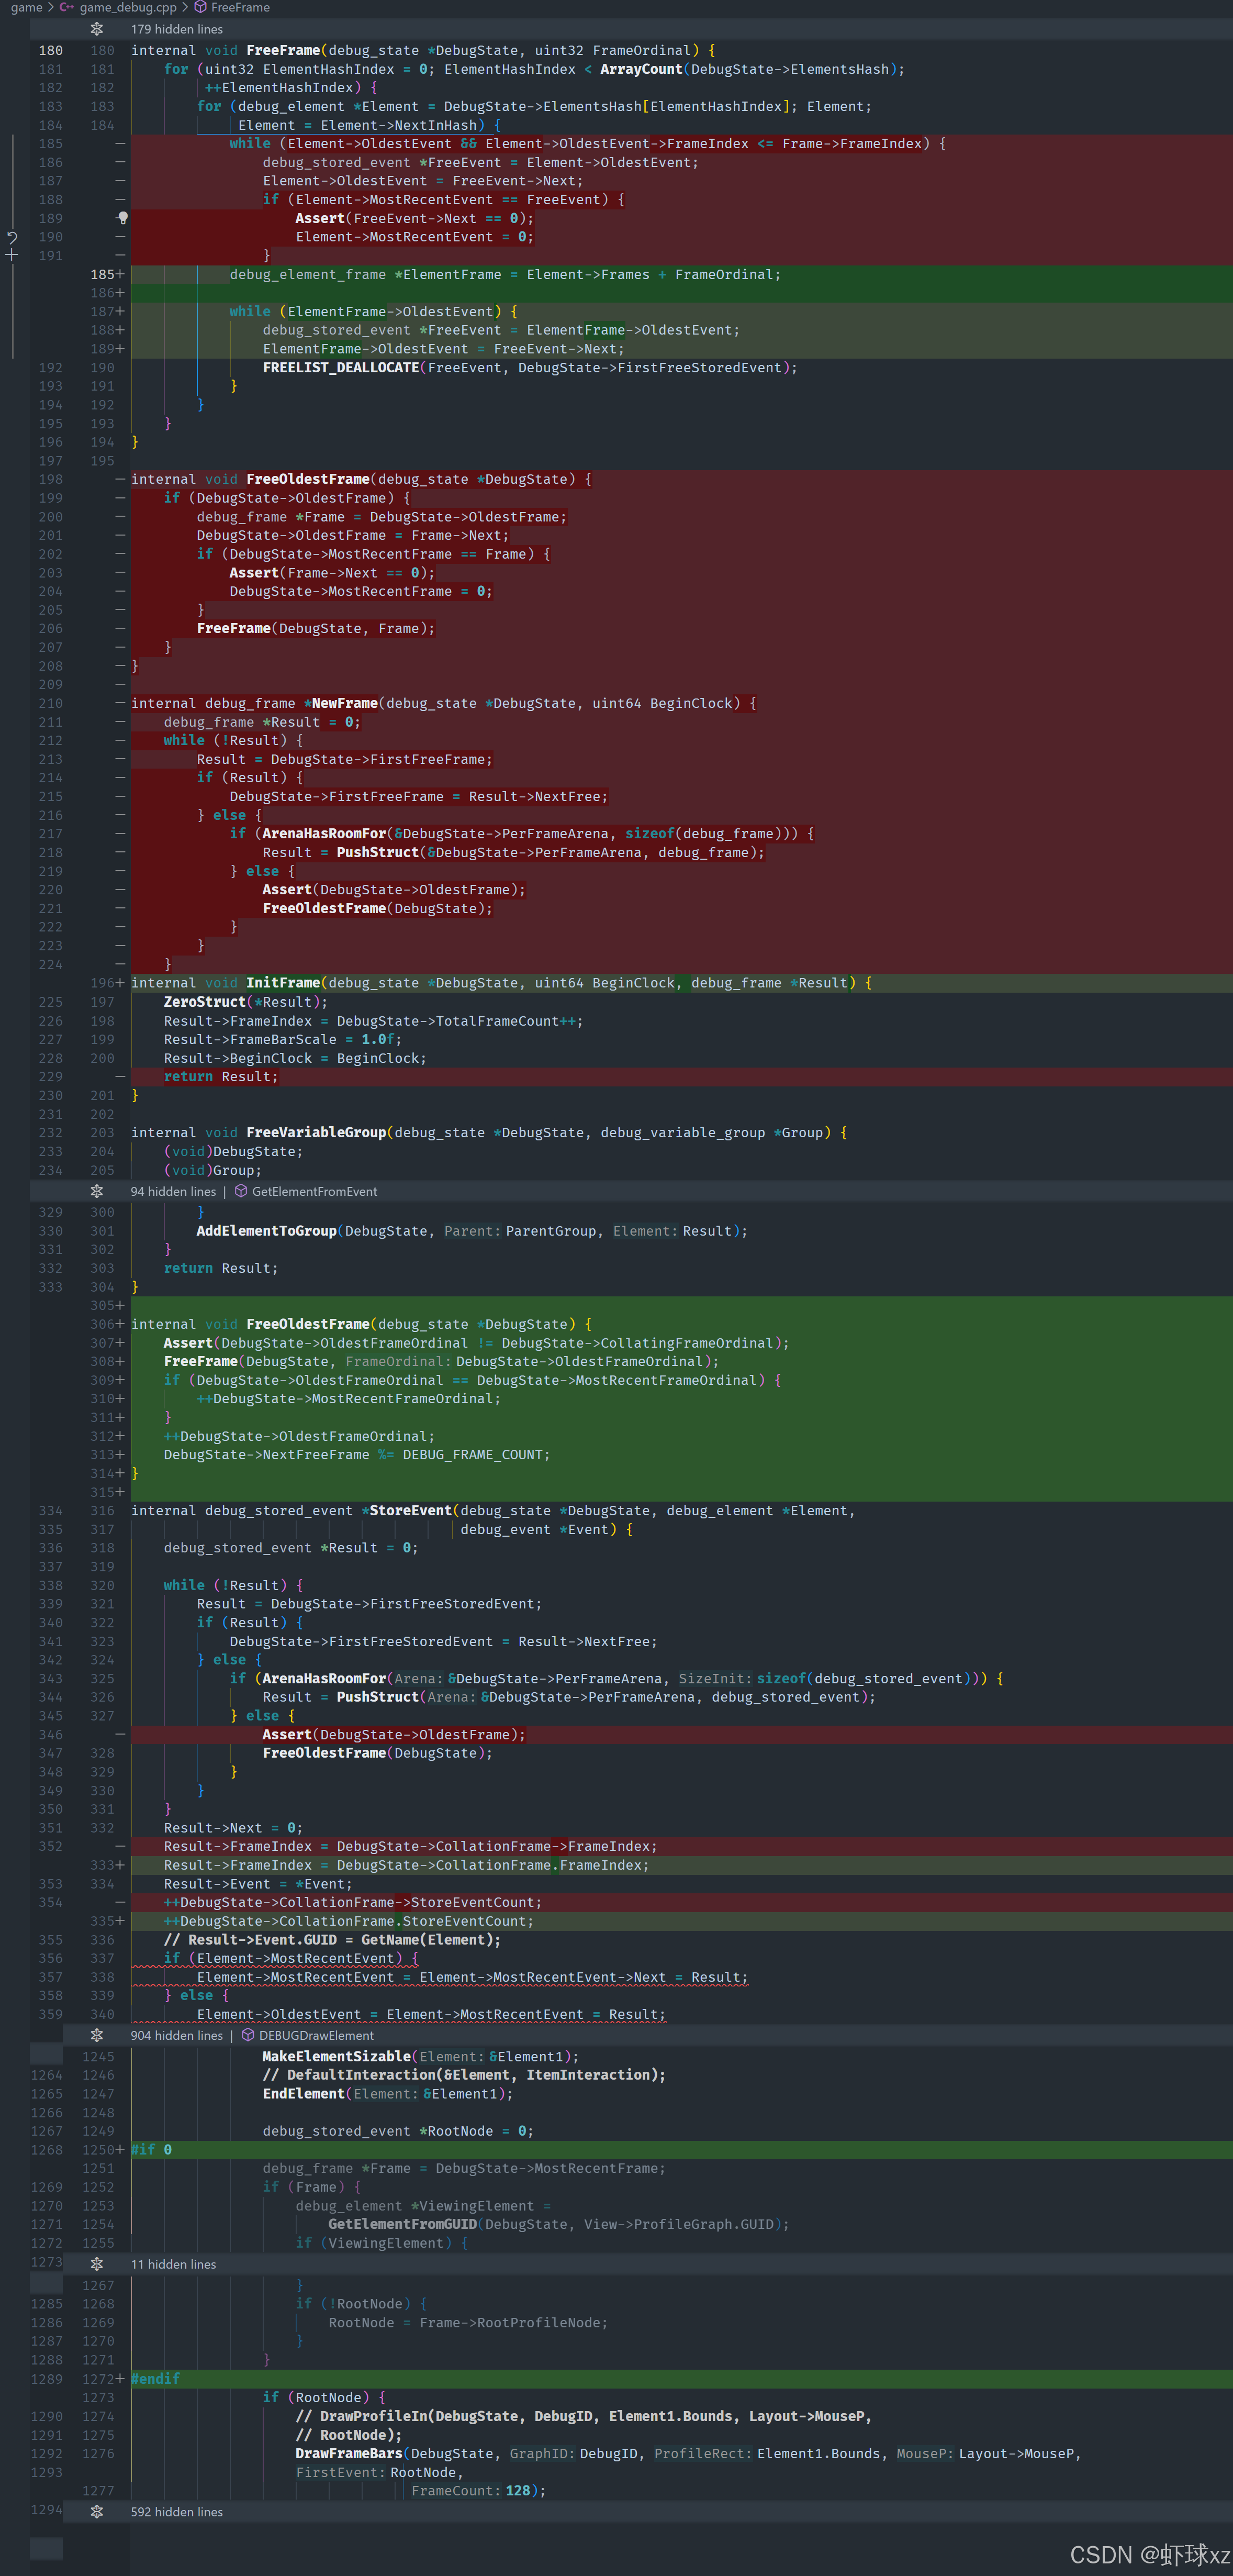The height and width of the screenshot is (2576, 1233).
Task: Unfold the 592 hidden lines region icon
Action: [x=97, y=2511]
